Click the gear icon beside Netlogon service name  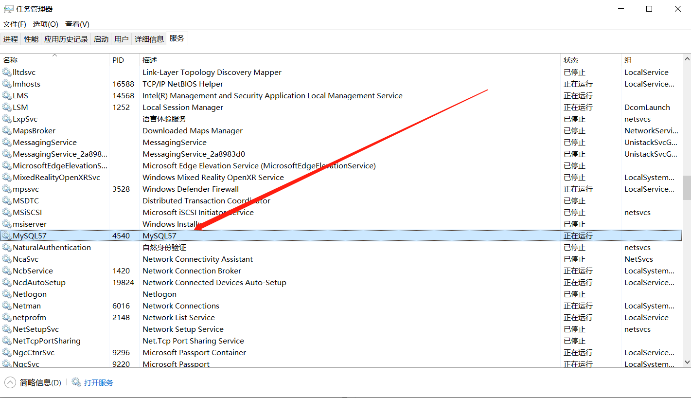coord(6,294)
